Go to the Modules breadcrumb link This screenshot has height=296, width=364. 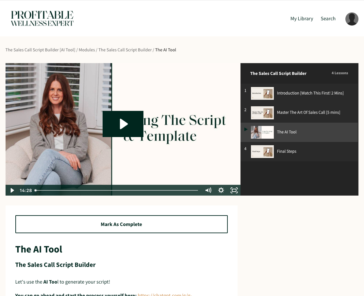pos(87,50)
